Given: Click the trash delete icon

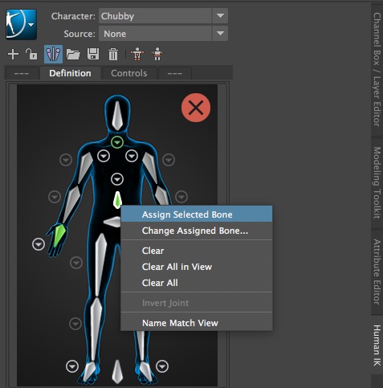Looking at the screenshot, I should tap(113, 55).
